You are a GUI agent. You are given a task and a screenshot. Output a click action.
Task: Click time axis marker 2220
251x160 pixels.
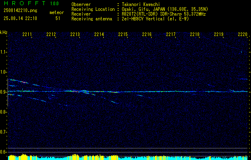click(243, 34)
